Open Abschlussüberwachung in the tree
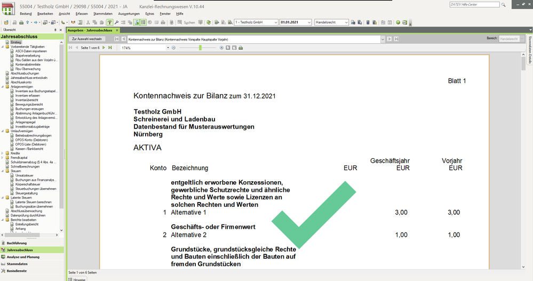Viewport: 533px width, 281px height. click(x=27, y=211)
